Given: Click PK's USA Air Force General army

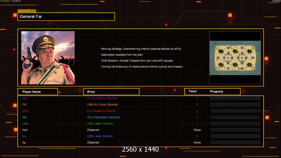Looking at the screenshot, I should pyautogui.click(x=102, y=105).
